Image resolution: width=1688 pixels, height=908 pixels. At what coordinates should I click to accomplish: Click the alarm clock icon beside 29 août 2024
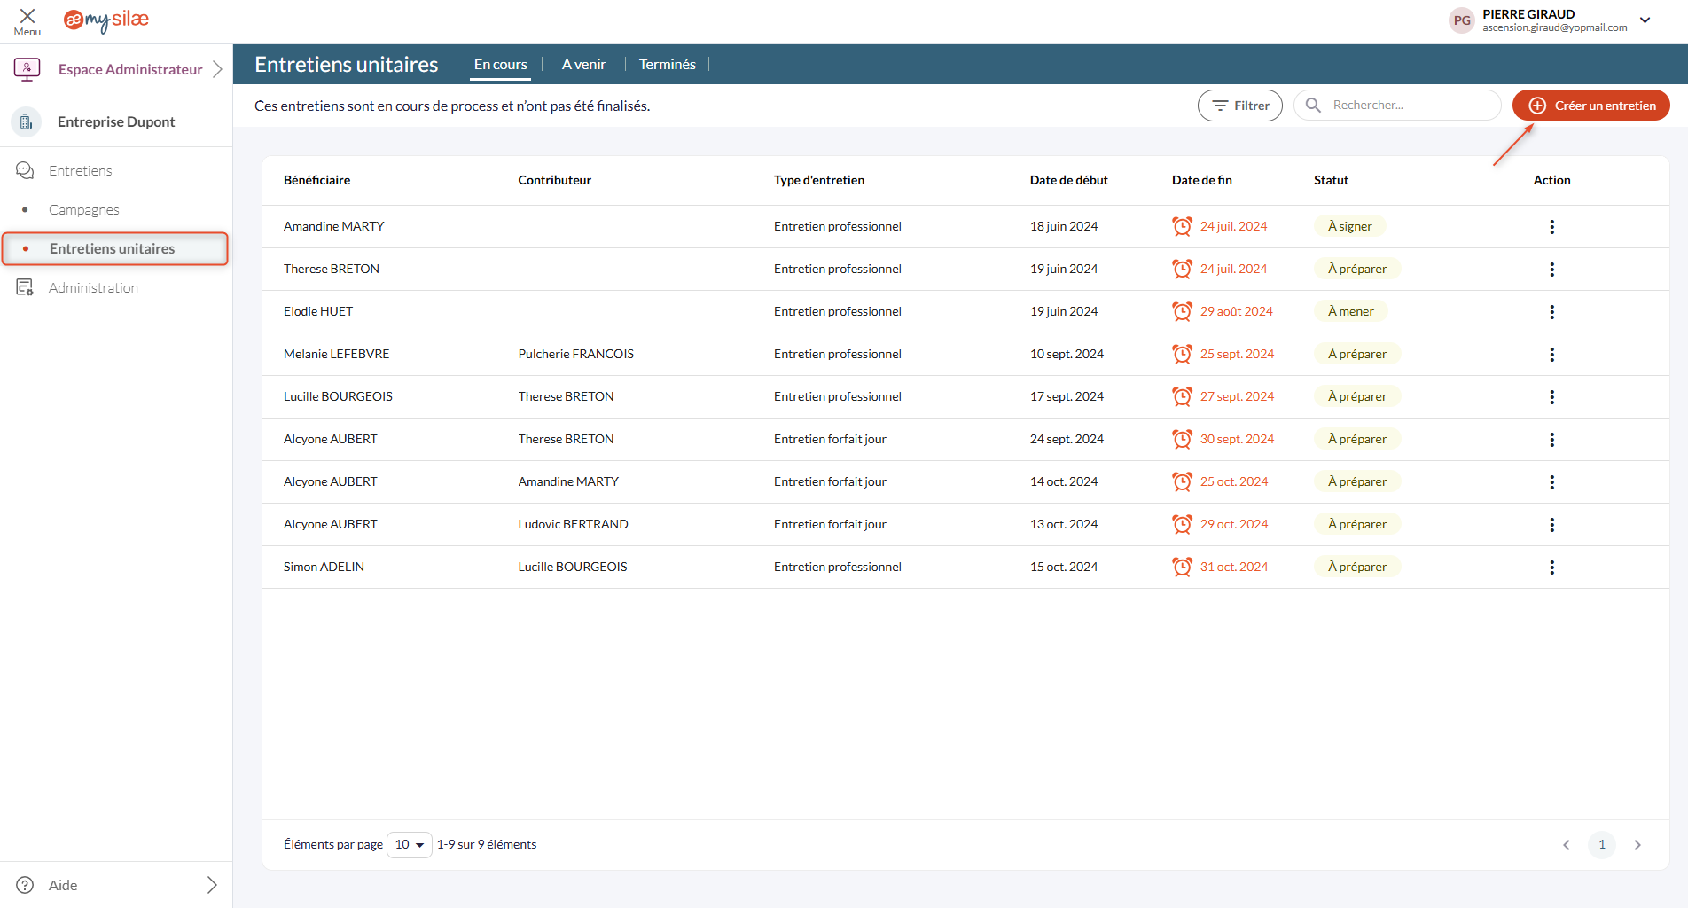coord(1182,312)
